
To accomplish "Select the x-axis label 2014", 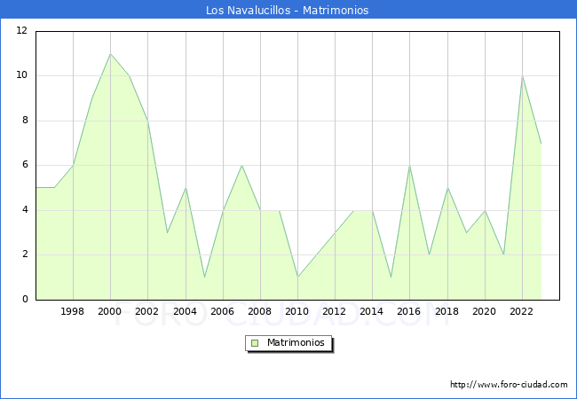I will pyautogui.click(x=372, y=311).
